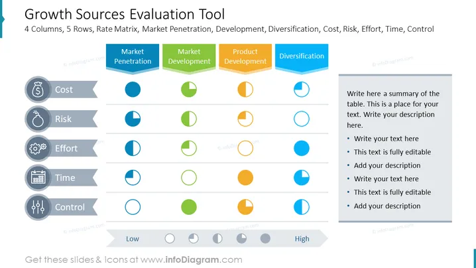Click the summary text box paragraph
The image size is (476, 268).
click(393, 109)
